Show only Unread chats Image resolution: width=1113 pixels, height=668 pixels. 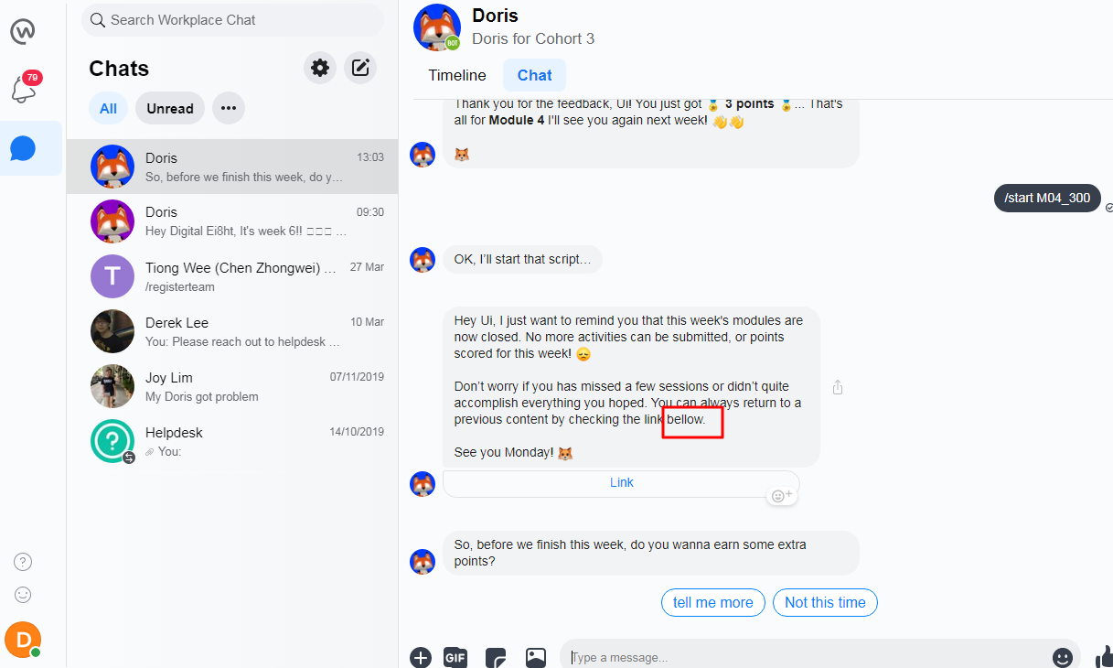click(170, 108)
